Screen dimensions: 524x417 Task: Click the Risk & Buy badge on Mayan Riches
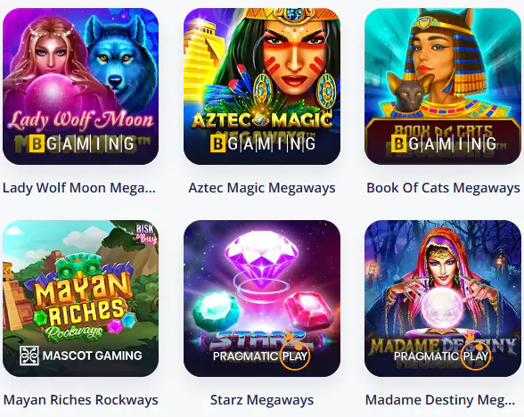pos(145,233)
